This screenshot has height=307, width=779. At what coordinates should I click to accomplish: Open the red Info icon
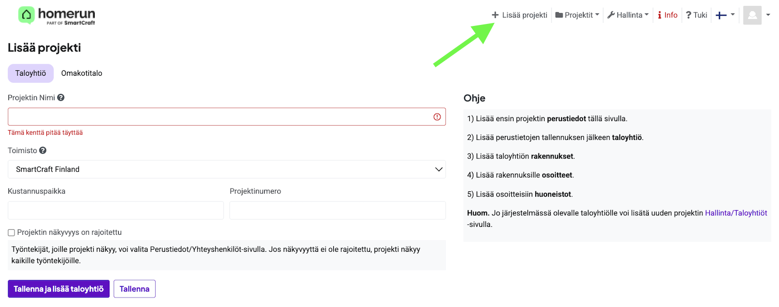659,15
